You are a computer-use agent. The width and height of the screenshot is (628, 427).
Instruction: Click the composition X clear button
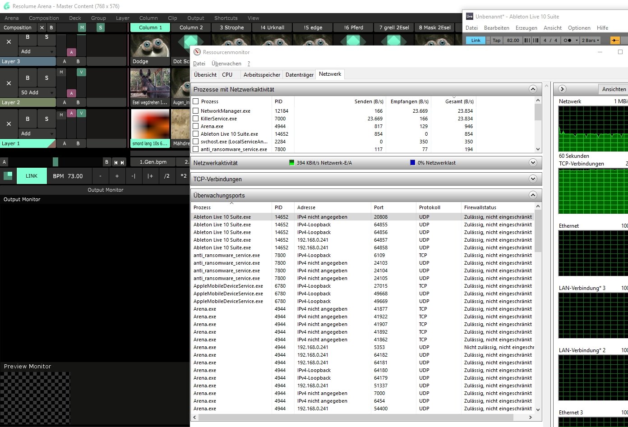click(x=42, y=28)
